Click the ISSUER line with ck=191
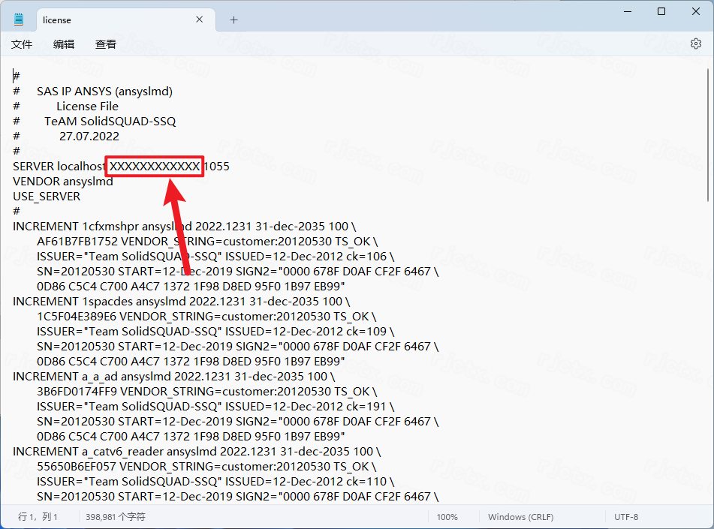The height and width of the screenshot is (529, 714). (x=215, y=407)
